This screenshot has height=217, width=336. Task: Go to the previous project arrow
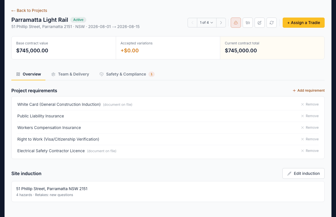(192, 23)
